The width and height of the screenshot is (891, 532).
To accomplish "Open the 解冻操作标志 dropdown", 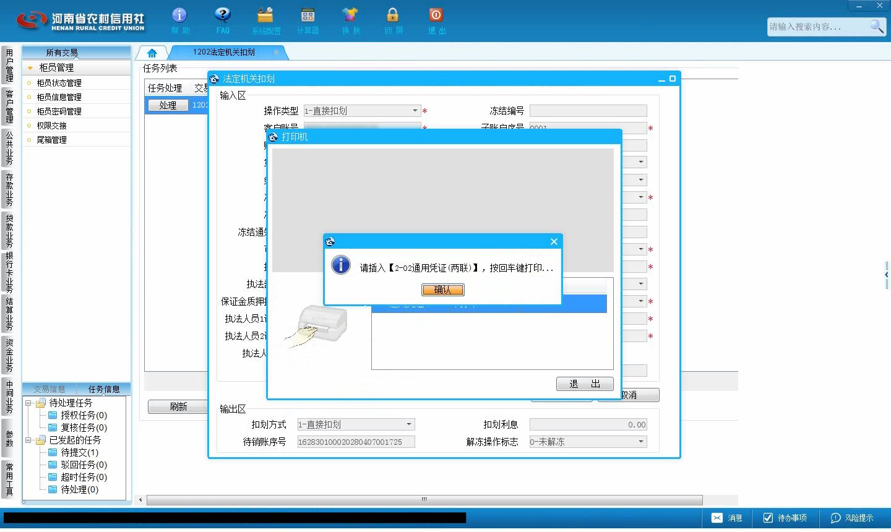I will (641, 442).
